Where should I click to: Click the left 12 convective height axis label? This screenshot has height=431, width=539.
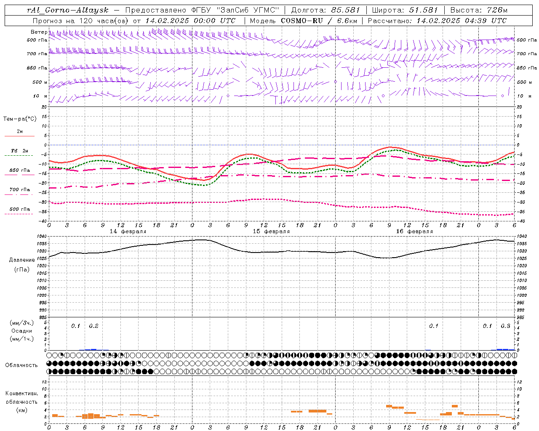coord(45,382)
